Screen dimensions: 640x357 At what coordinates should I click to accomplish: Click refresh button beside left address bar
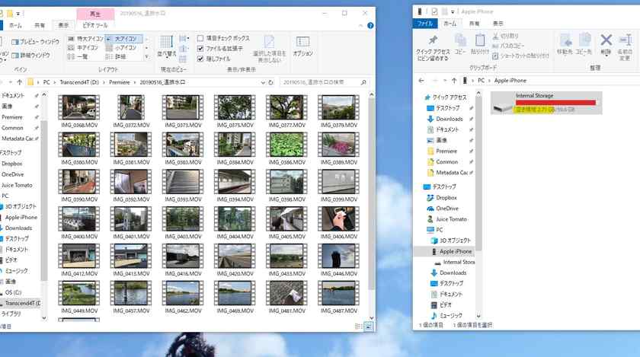pyautogui.click(x=270, y=82)
